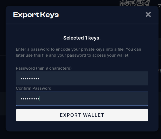
Task: Close the Export Keys dialog
Action: [148, 14]
